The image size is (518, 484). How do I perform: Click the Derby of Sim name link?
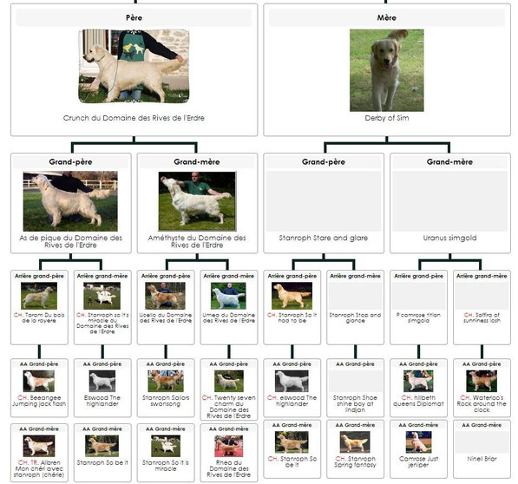tap(386, 118)
